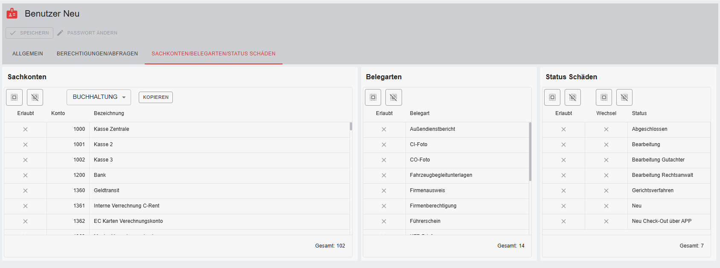Deselect all Wechsel in Status Schäden
720x268 pixels.
coord(624,97)
